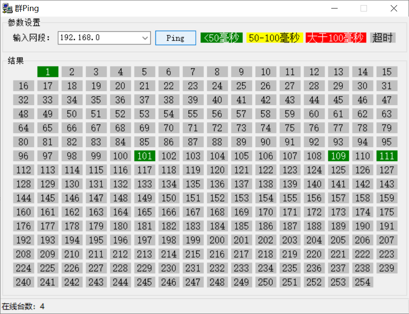Click host cell 48

(23, 114)
